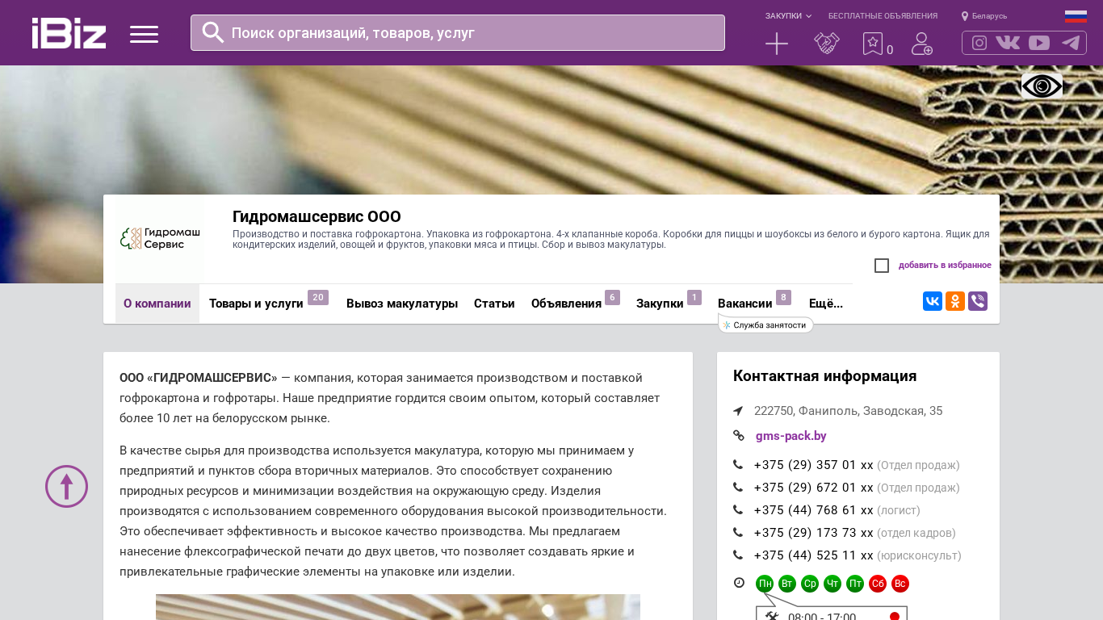Screen dimensions: 1103x620
Task: Select Thursday (Чт) schedule circle
Action: click(832, 584)
